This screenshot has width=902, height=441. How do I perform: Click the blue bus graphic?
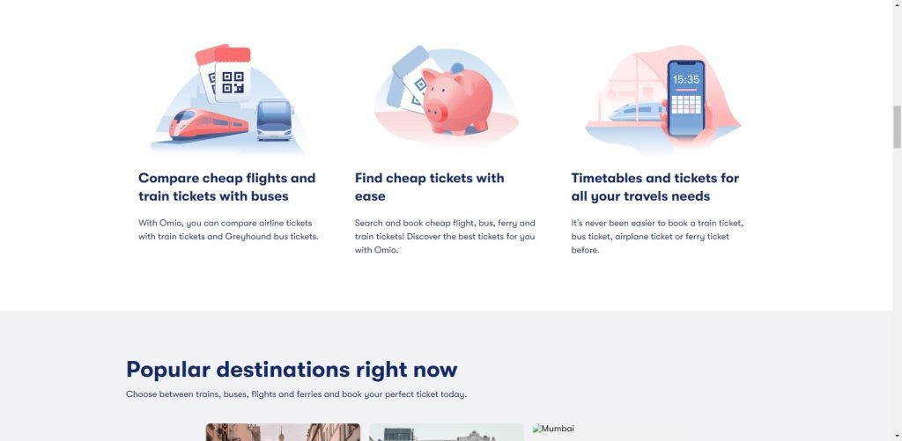click(x=274, y=121)
